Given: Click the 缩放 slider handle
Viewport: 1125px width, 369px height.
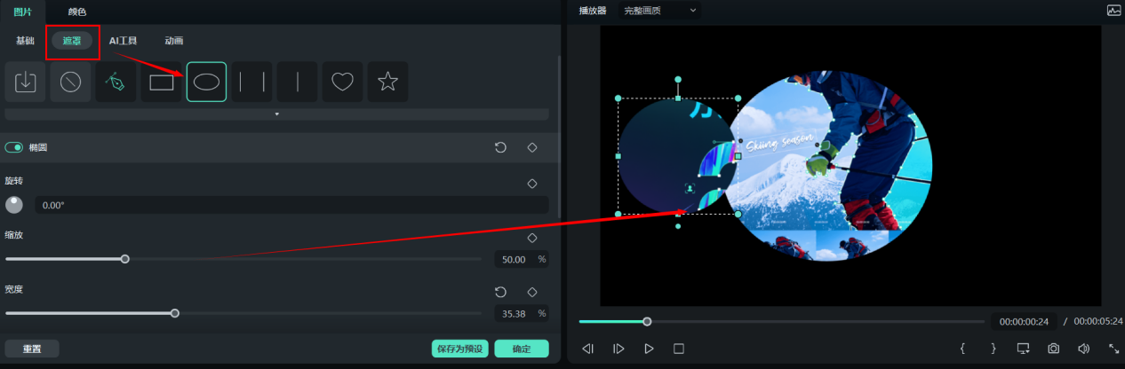Looking at the screenshot, I should tap(125, 259).
